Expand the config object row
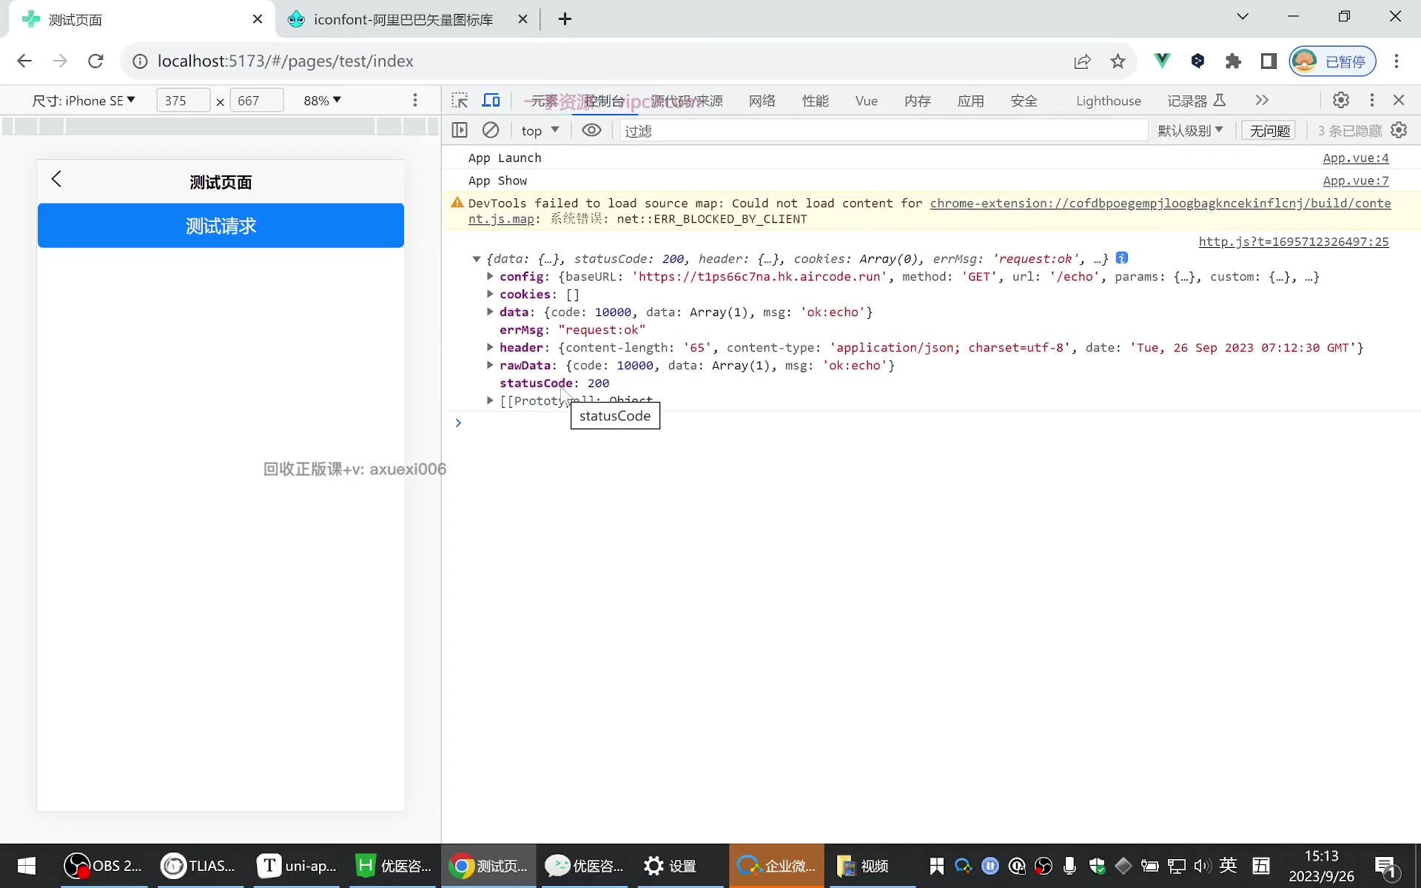The image size is (1421, 888). click(490, 276)
